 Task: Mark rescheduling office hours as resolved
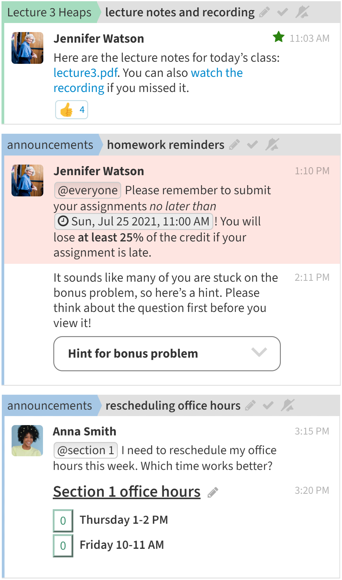click(x=268, y=405)
